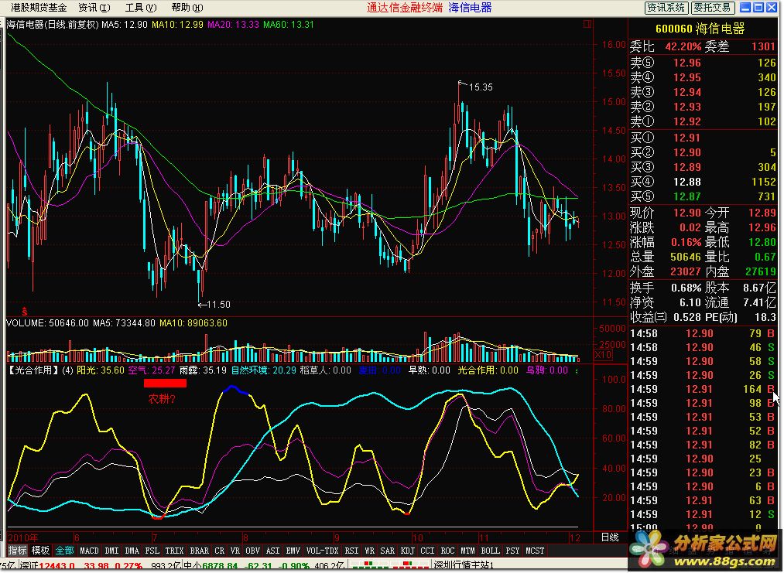Click the VOLUME: 50646.00 label
The width and height of the screenshot is (784, 573).
47,323
